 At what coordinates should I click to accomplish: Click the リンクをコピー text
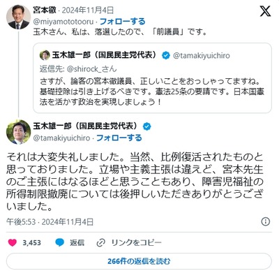tap(136, 243)
